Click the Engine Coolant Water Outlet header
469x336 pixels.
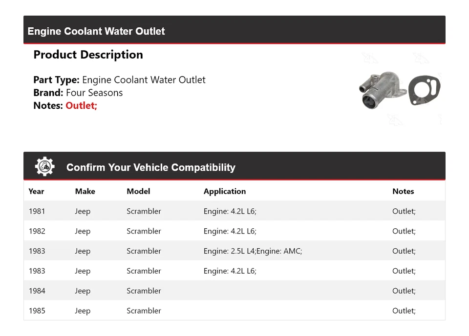click(x=96, y=31)
